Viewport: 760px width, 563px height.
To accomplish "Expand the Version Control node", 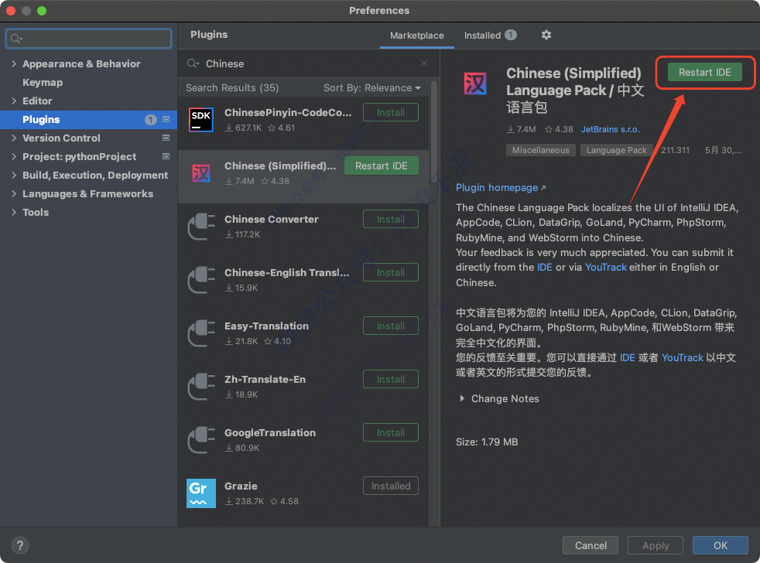I will coord(14,138).
